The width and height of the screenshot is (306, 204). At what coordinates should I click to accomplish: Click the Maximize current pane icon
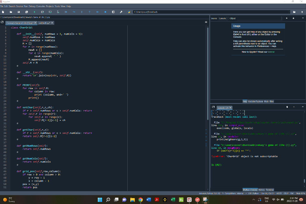coord(113,12)
